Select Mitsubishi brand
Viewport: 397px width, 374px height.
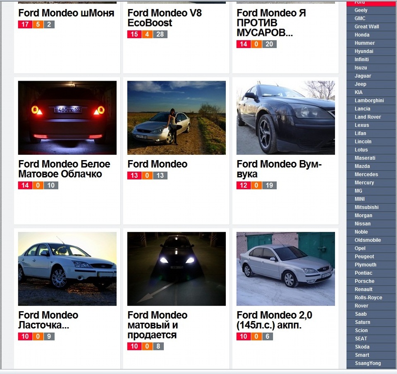click(372, 207)
